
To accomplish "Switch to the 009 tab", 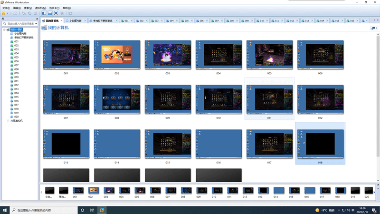I will (246, 21).
